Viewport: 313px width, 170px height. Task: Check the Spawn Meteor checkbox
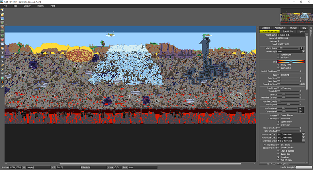click(279, 115)
